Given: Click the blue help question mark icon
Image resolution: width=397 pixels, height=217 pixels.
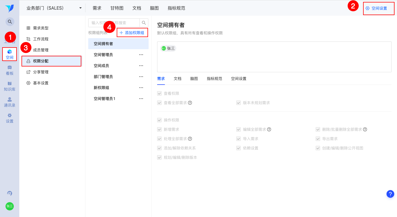Looking at the screenshot, I should point(390,194).
